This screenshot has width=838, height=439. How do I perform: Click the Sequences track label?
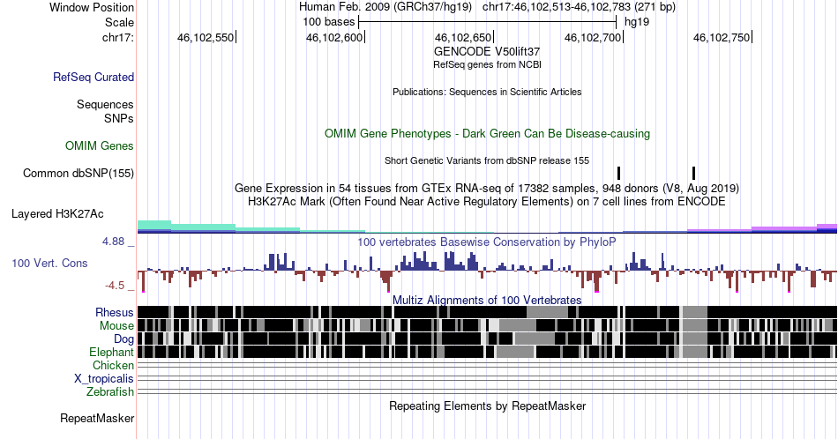(105, 104)
